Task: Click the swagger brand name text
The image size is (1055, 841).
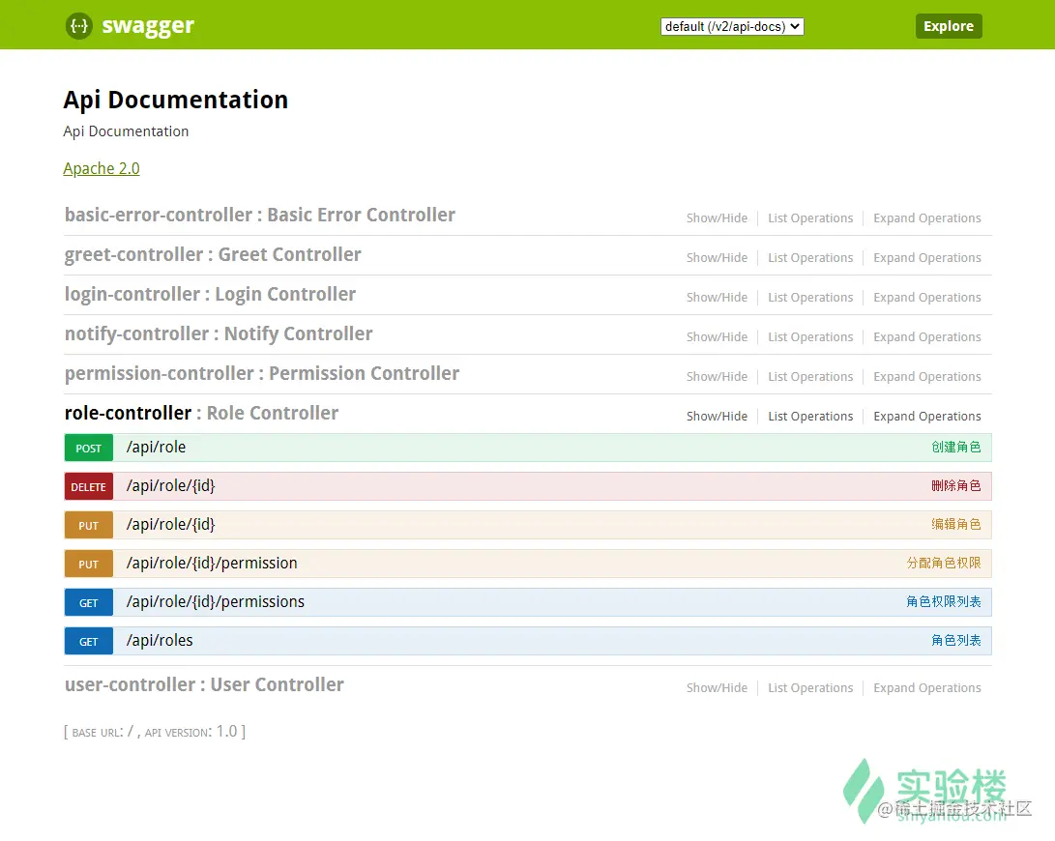Action: coord(148,26)
